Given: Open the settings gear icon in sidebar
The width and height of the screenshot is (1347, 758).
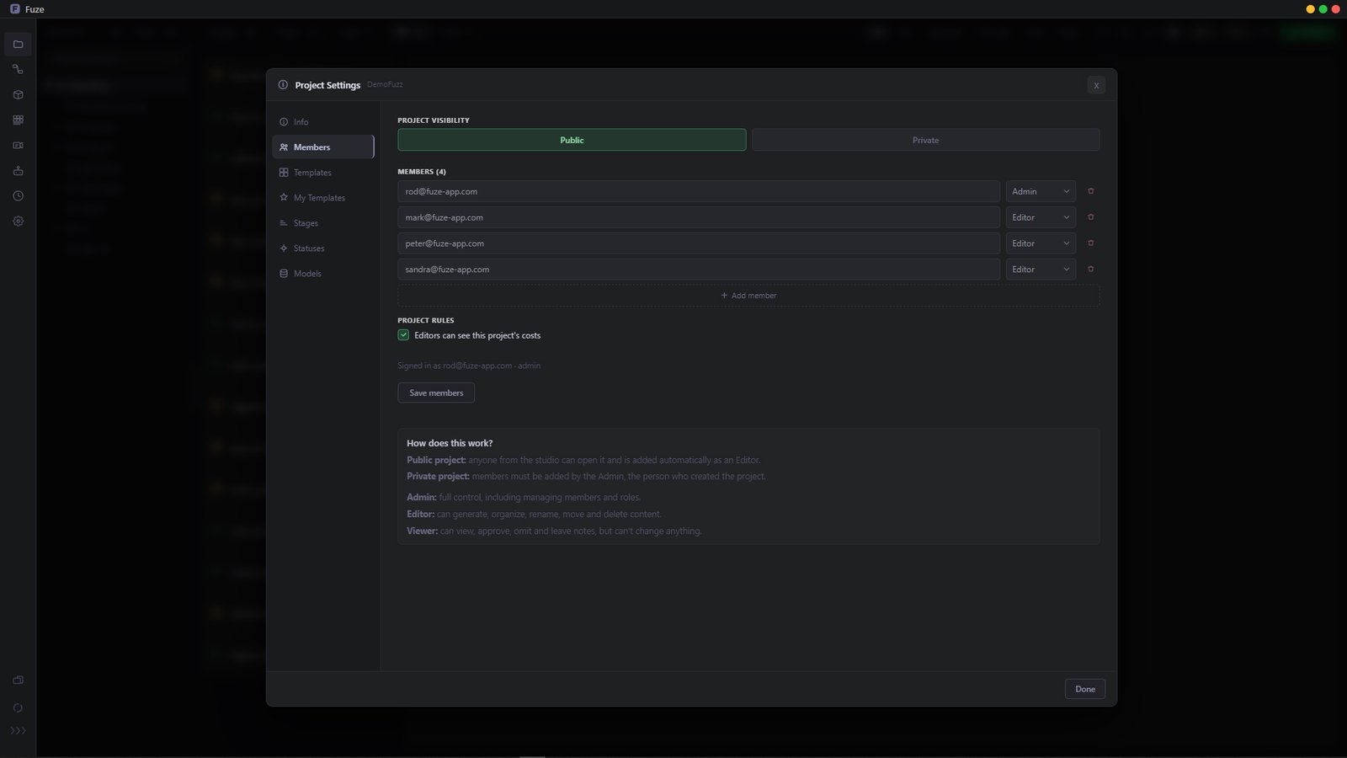Looking at the screenshot, I should click(18, 221).
